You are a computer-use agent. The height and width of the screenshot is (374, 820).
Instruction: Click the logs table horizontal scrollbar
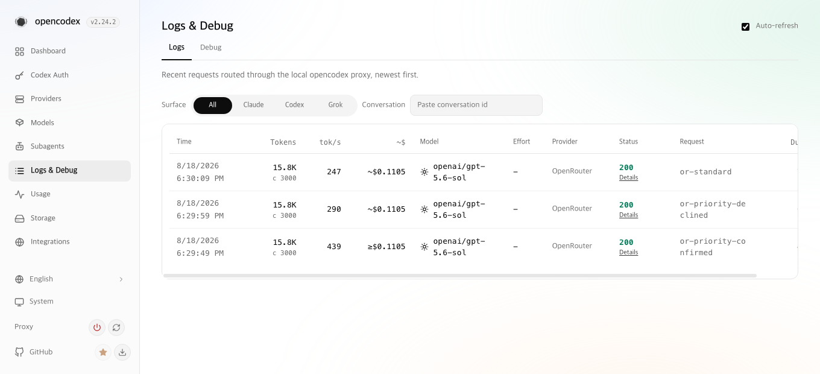point(459,276)
